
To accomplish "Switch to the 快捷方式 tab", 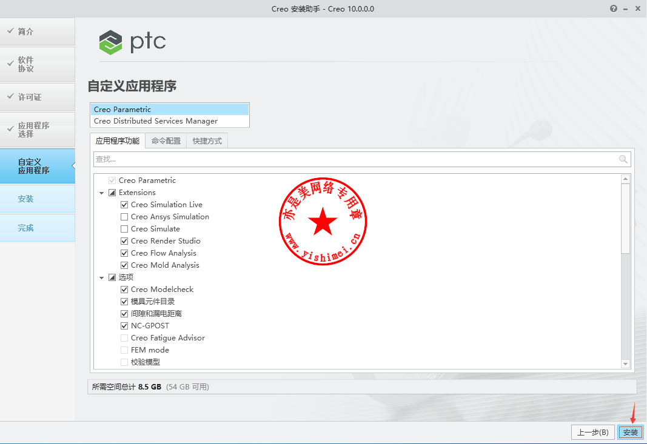I will pos(207,141).
